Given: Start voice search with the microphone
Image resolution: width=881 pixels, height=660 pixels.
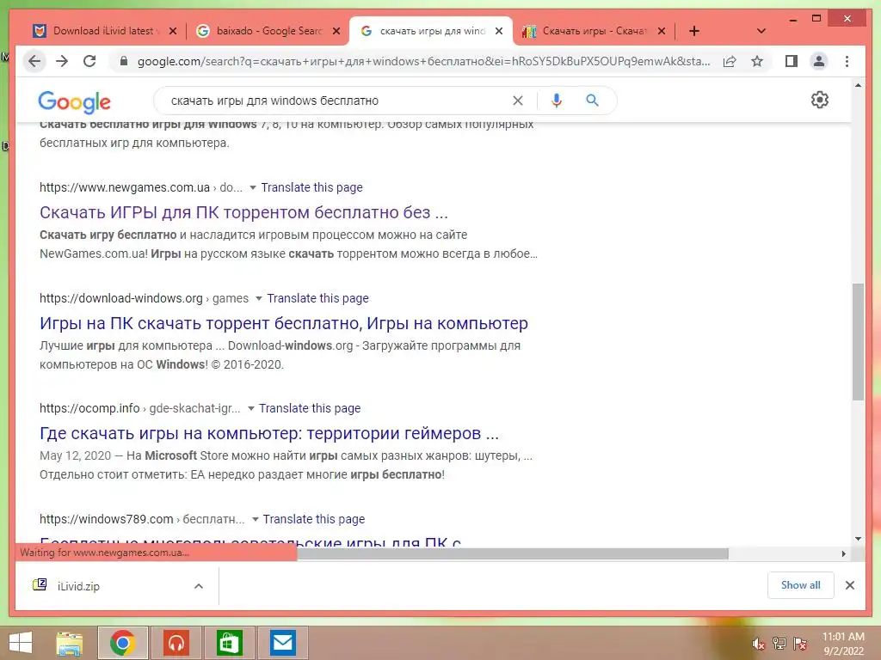Looking at the screenshot, I should click(x=557, y=101).
